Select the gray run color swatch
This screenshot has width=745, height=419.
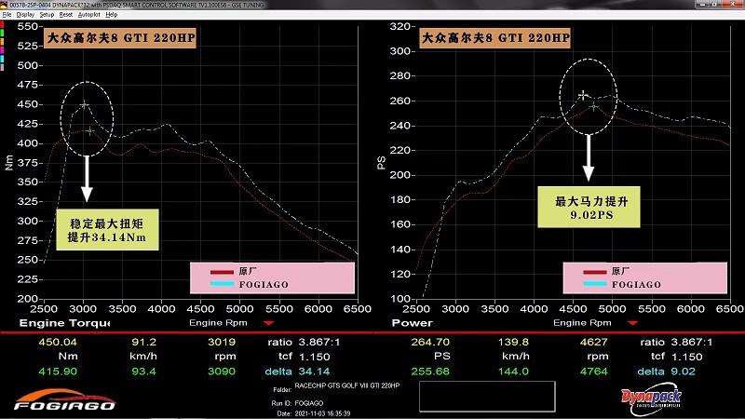coord(2,67)
